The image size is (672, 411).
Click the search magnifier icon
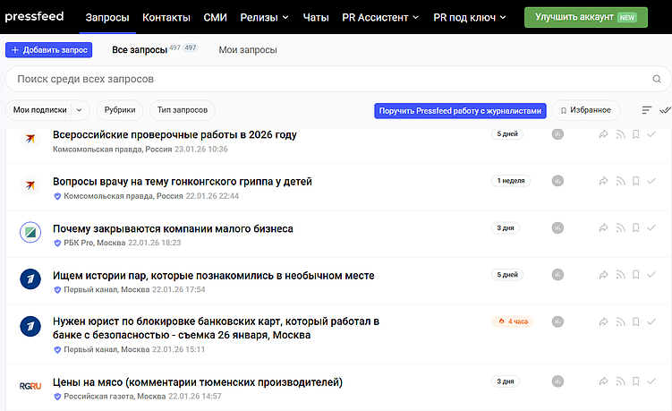tap(657, 79)
